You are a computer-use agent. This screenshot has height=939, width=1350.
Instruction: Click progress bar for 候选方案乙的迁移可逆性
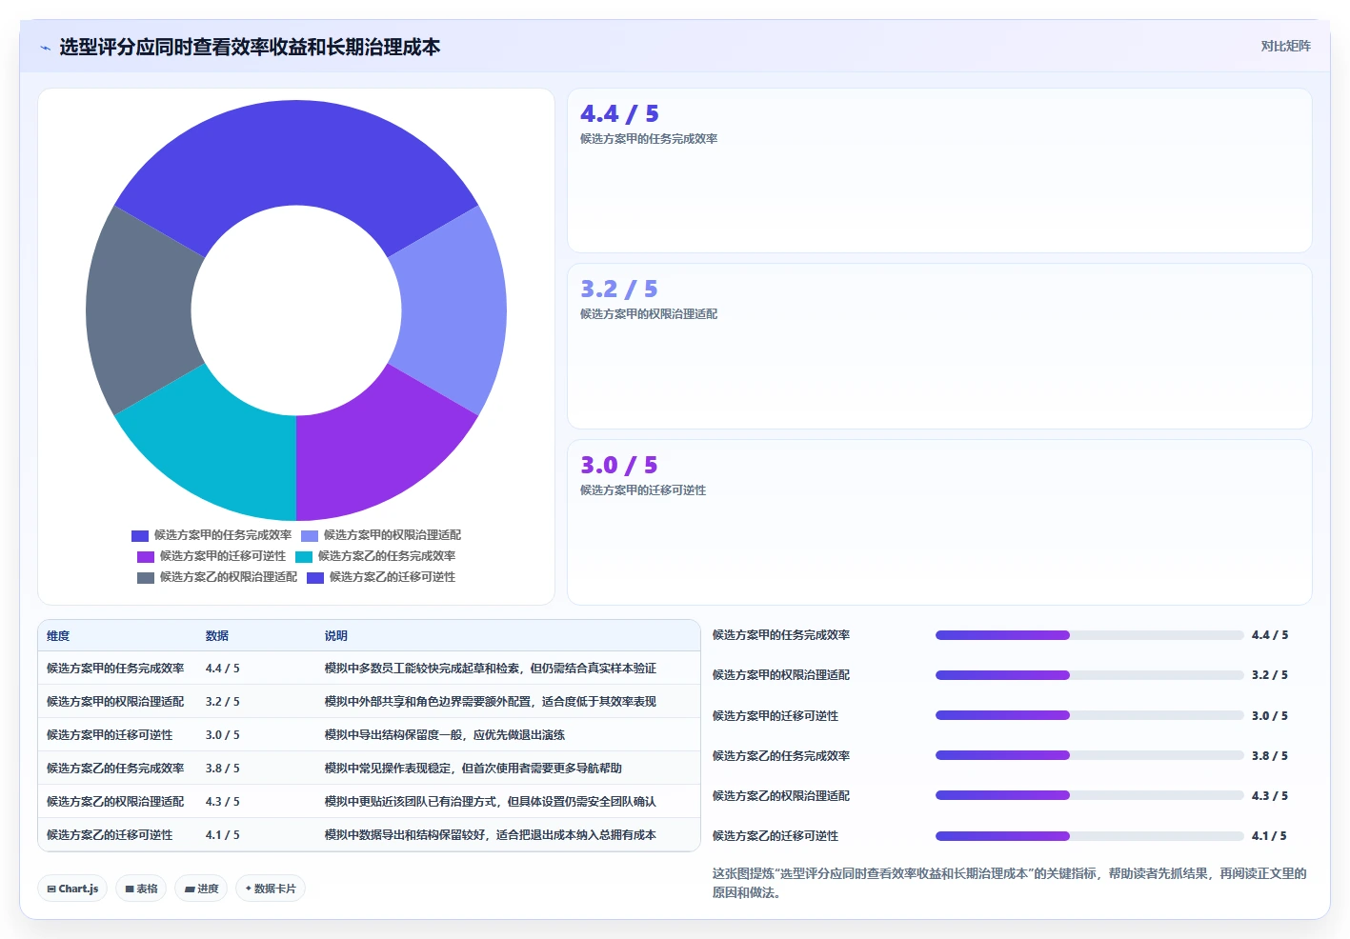[1090, 836]
